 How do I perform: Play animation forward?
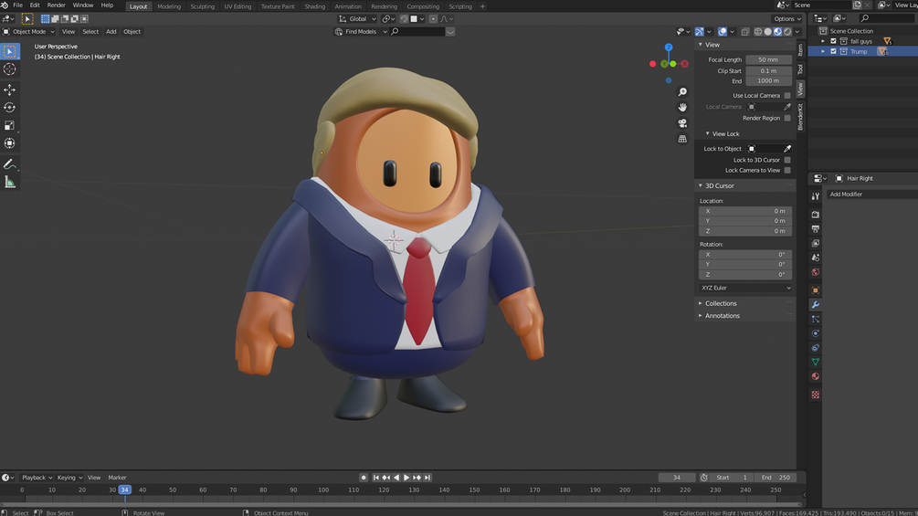coord(406,478)
